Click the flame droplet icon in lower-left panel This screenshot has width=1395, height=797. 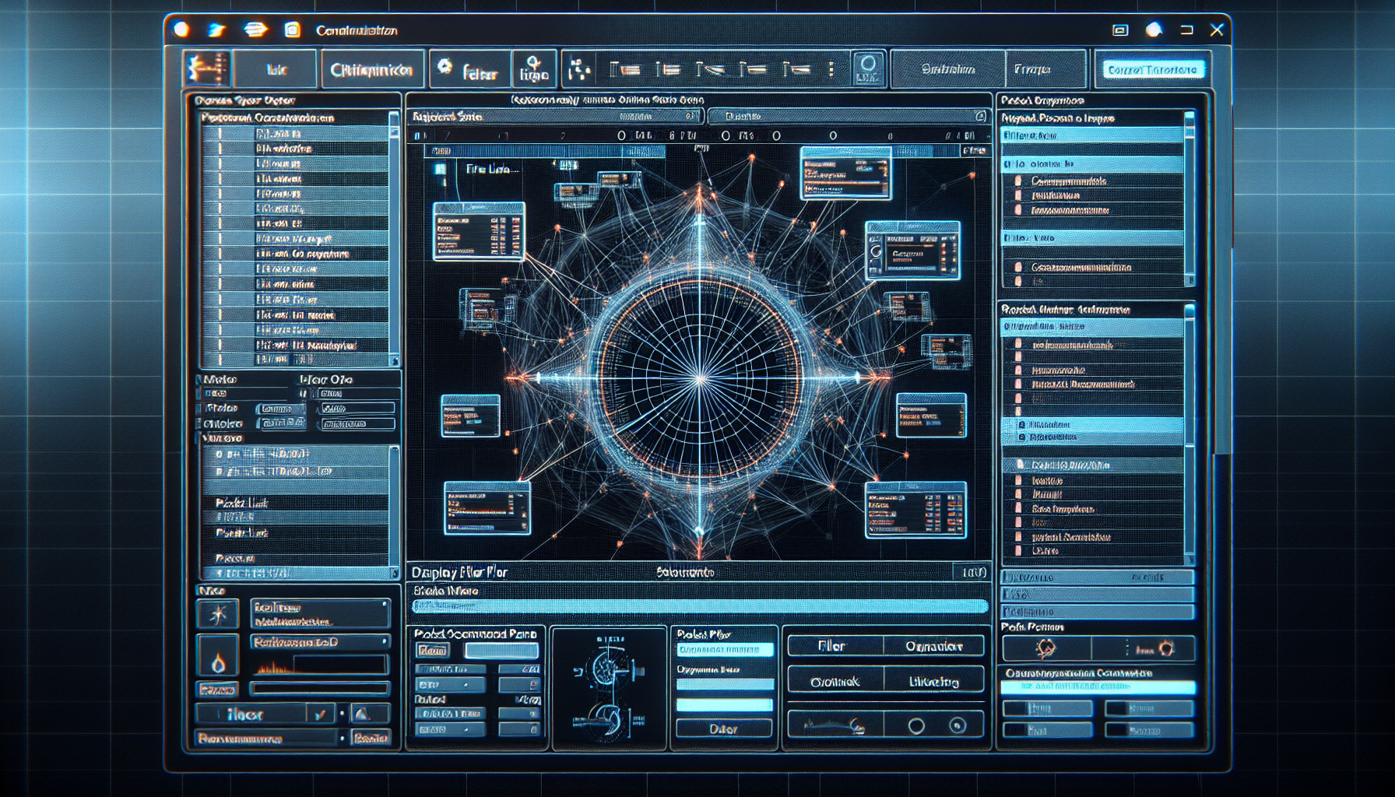[218, 657]
